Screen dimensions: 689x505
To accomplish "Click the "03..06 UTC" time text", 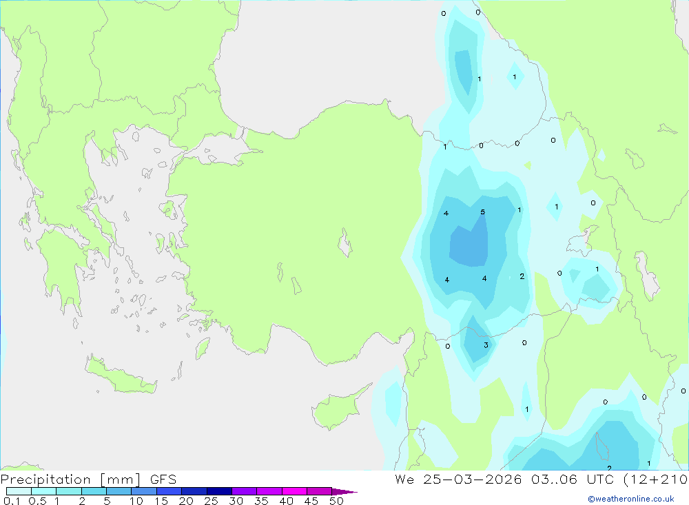I will [x=573, y=479].
